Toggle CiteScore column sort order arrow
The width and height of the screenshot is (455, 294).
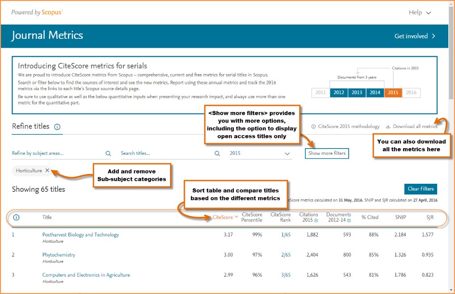pos(236,217)
